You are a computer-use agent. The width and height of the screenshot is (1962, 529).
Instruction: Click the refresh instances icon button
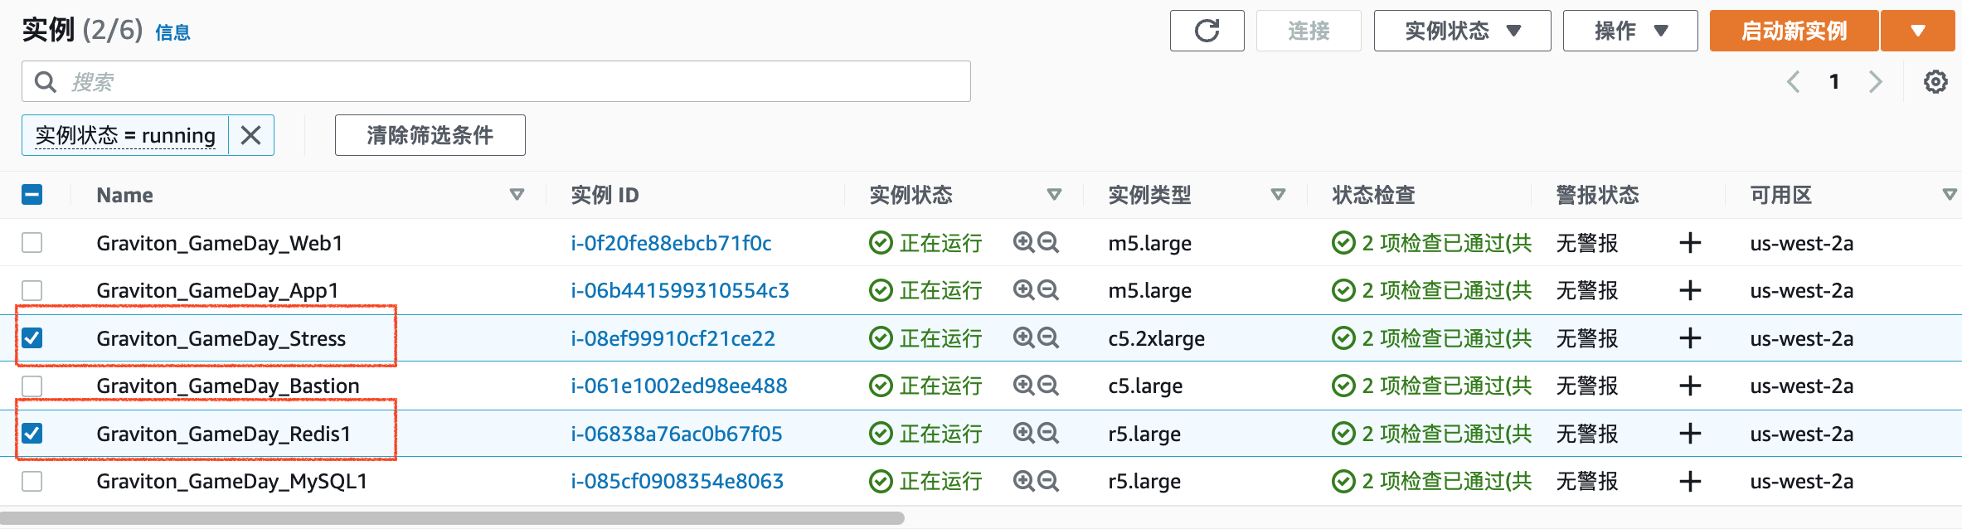(1207, 32)
